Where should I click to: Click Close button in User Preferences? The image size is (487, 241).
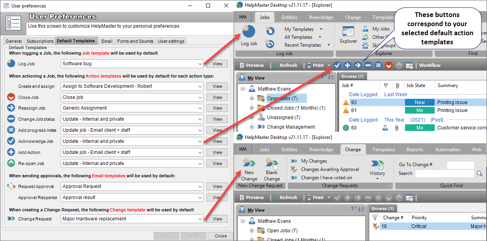(x=220, y=236)
